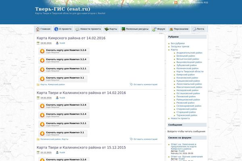The image size is (242, 161).
Task: Click the blue info icon beside О проекте
Action: [56, 29]
